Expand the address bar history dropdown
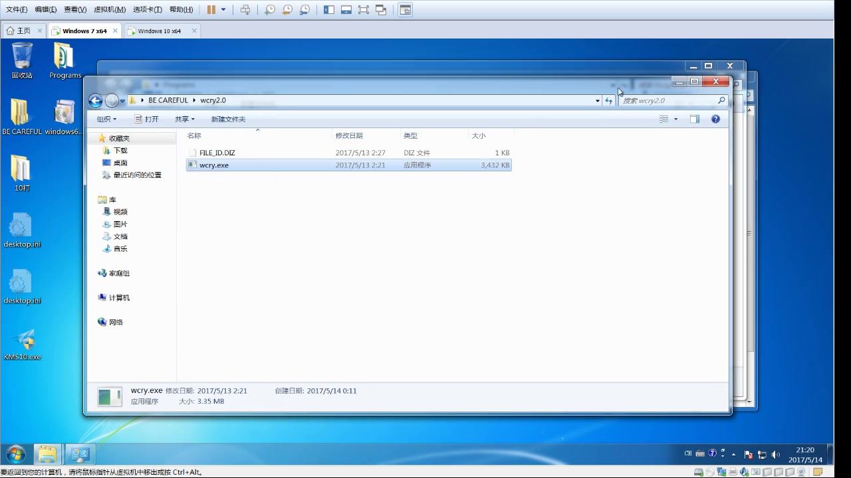The width and height of the screenshot is (851, 478). pyautogui.click(x=598, y=101)
